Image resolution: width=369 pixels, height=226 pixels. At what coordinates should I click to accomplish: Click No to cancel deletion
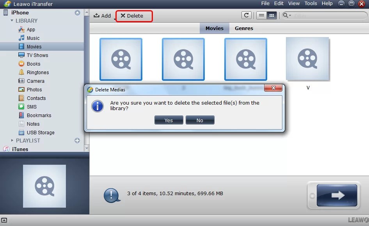pyautogui.click(x=200, y=120)
